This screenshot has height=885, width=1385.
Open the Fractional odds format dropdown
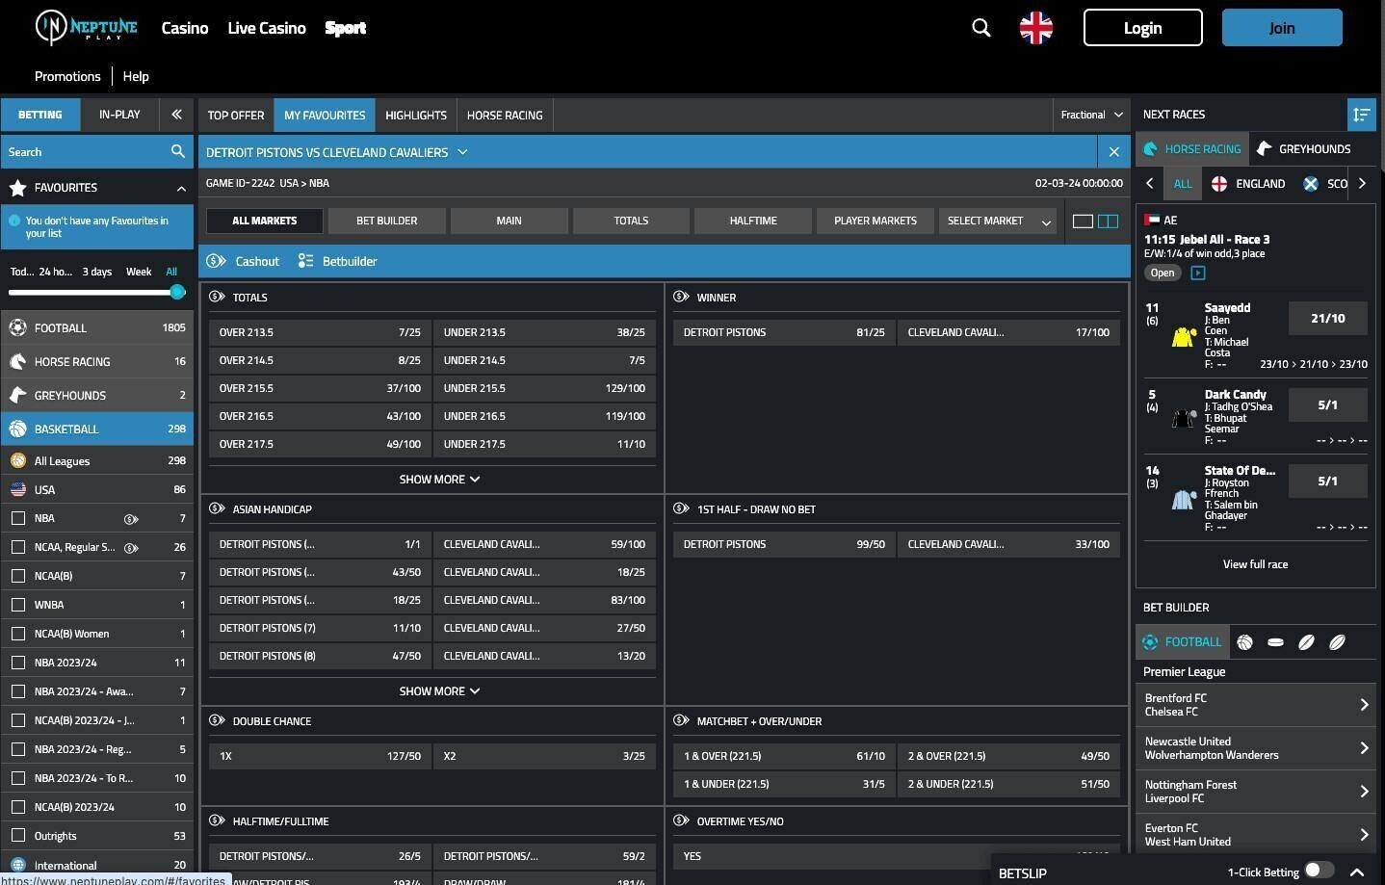click(x=1091, y=115)
